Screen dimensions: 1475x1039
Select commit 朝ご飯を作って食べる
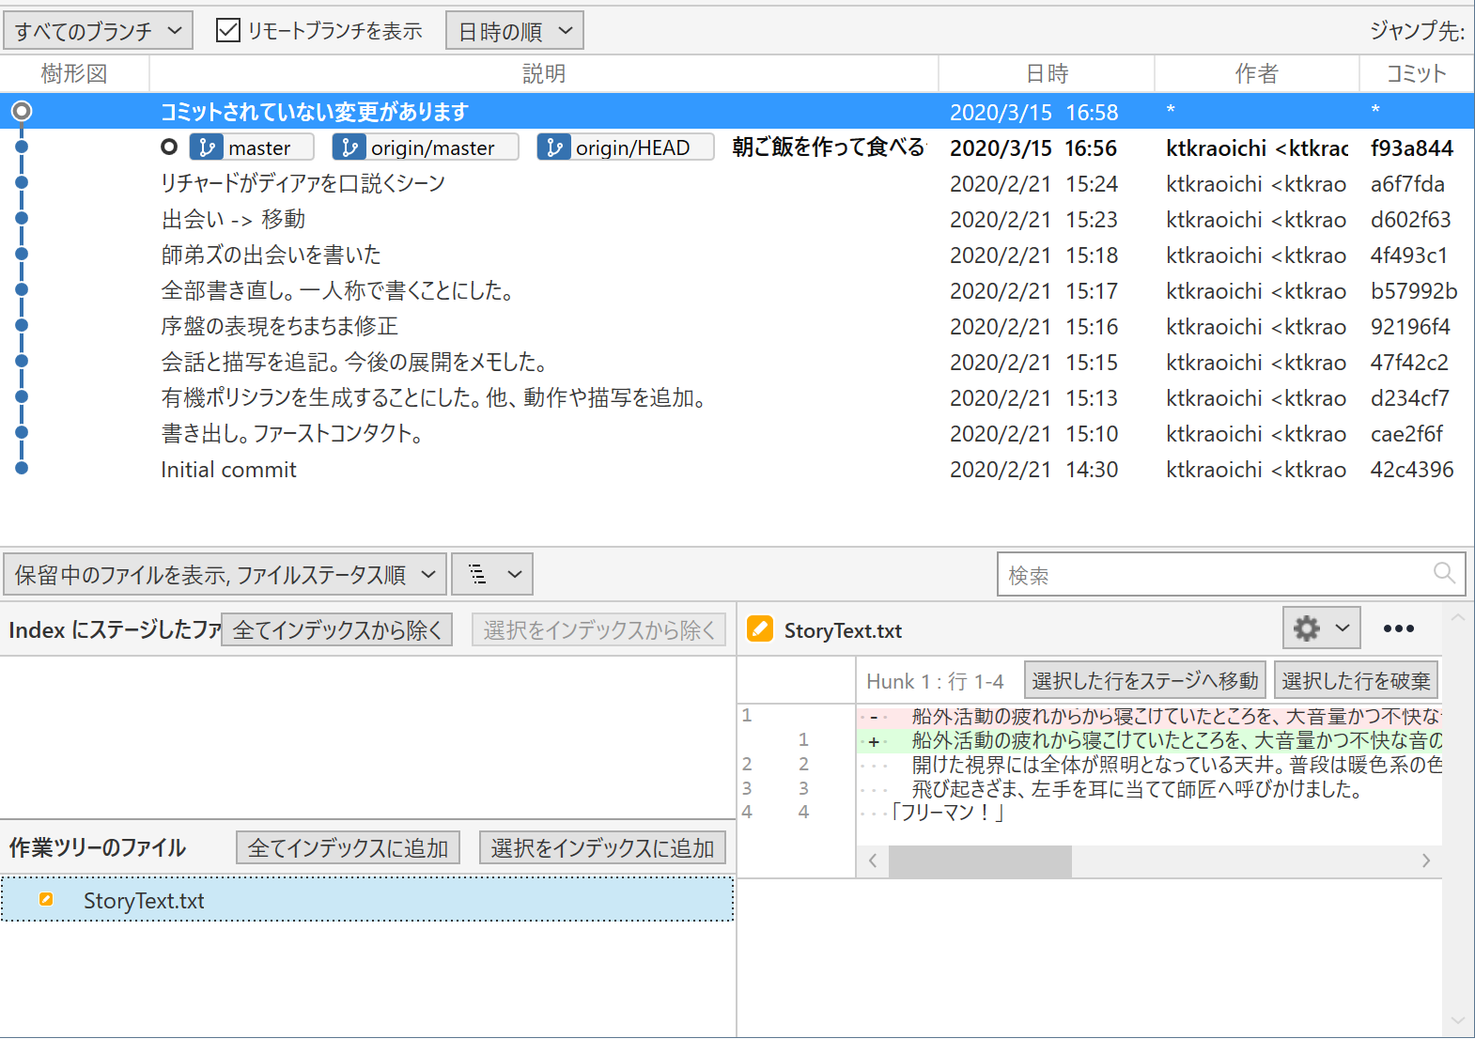pos(737,147)
